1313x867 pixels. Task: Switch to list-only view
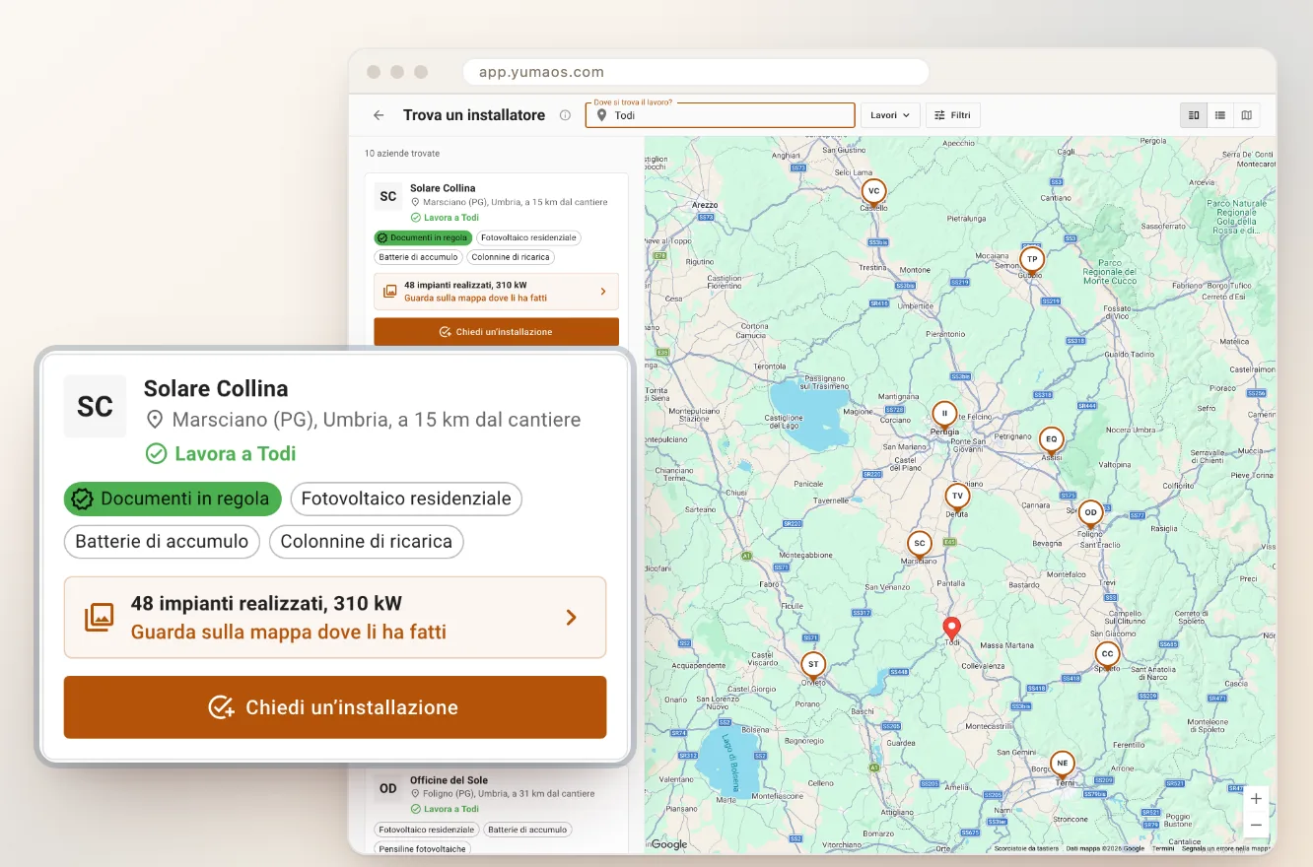pos(1220,115)
